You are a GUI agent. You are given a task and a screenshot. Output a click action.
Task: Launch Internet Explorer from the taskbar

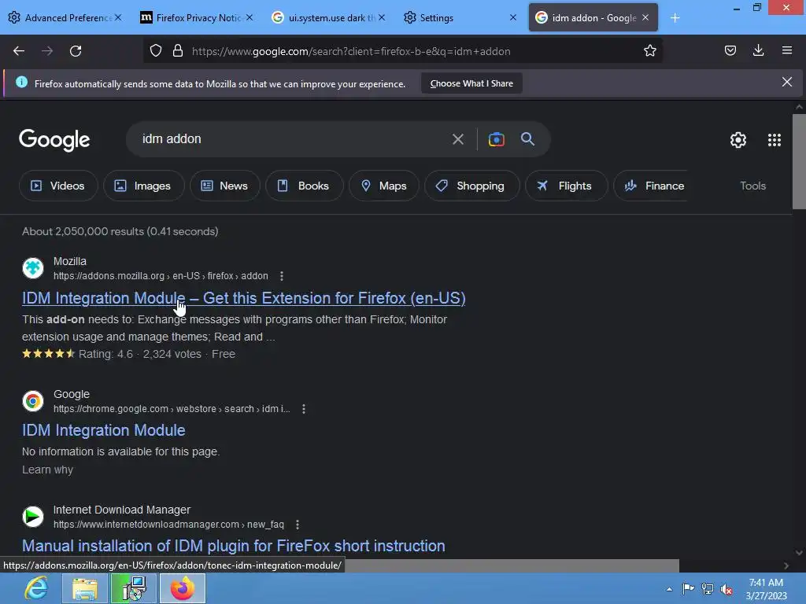tap(36, 588)
